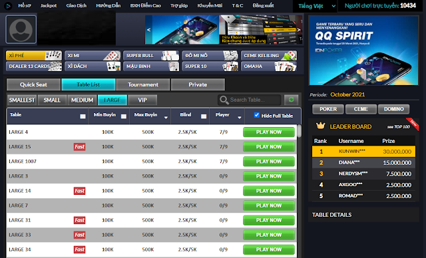426x258 pixels.
Task: Select the SUPER BULL game
Action: (151, 55)
